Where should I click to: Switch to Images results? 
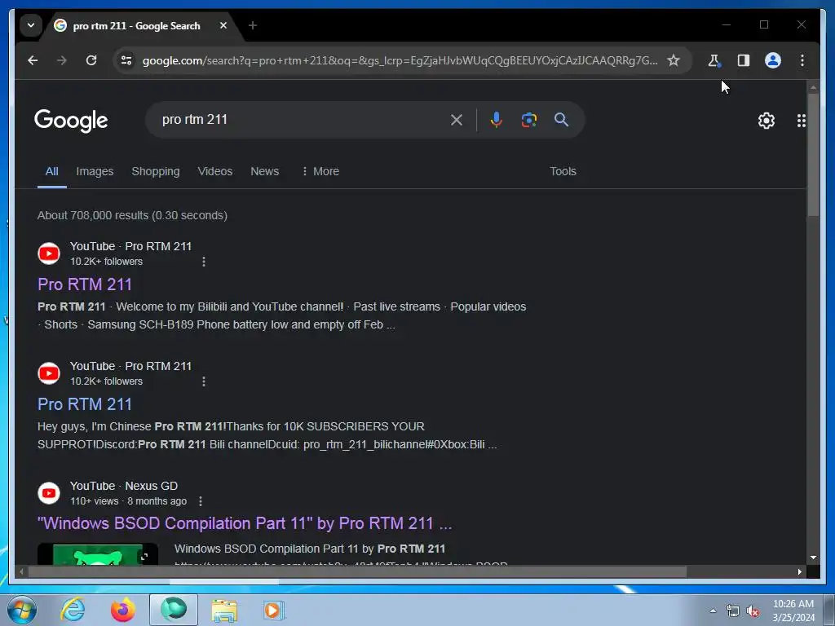tap(95, 171)
